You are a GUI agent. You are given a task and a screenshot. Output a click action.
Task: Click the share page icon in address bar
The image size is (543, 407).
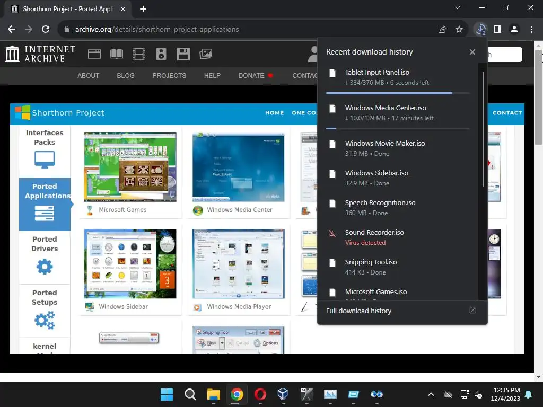coord(442,30)
